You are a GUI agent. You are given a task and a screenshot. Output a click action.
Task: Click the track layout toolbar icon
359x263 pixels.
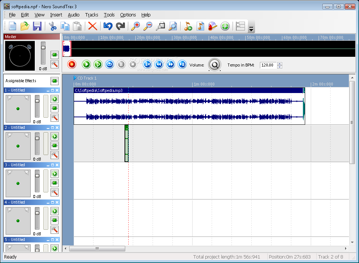click(x=240, y=26)
